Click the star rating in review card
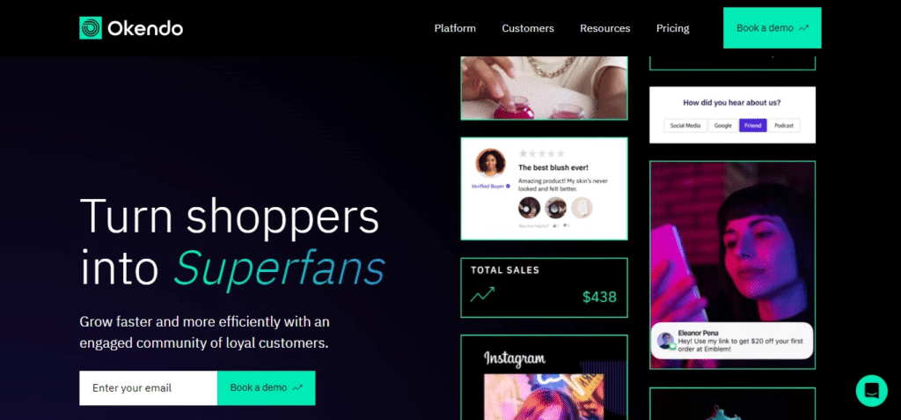This screenshot has height=420, width=901. point(541,153)
